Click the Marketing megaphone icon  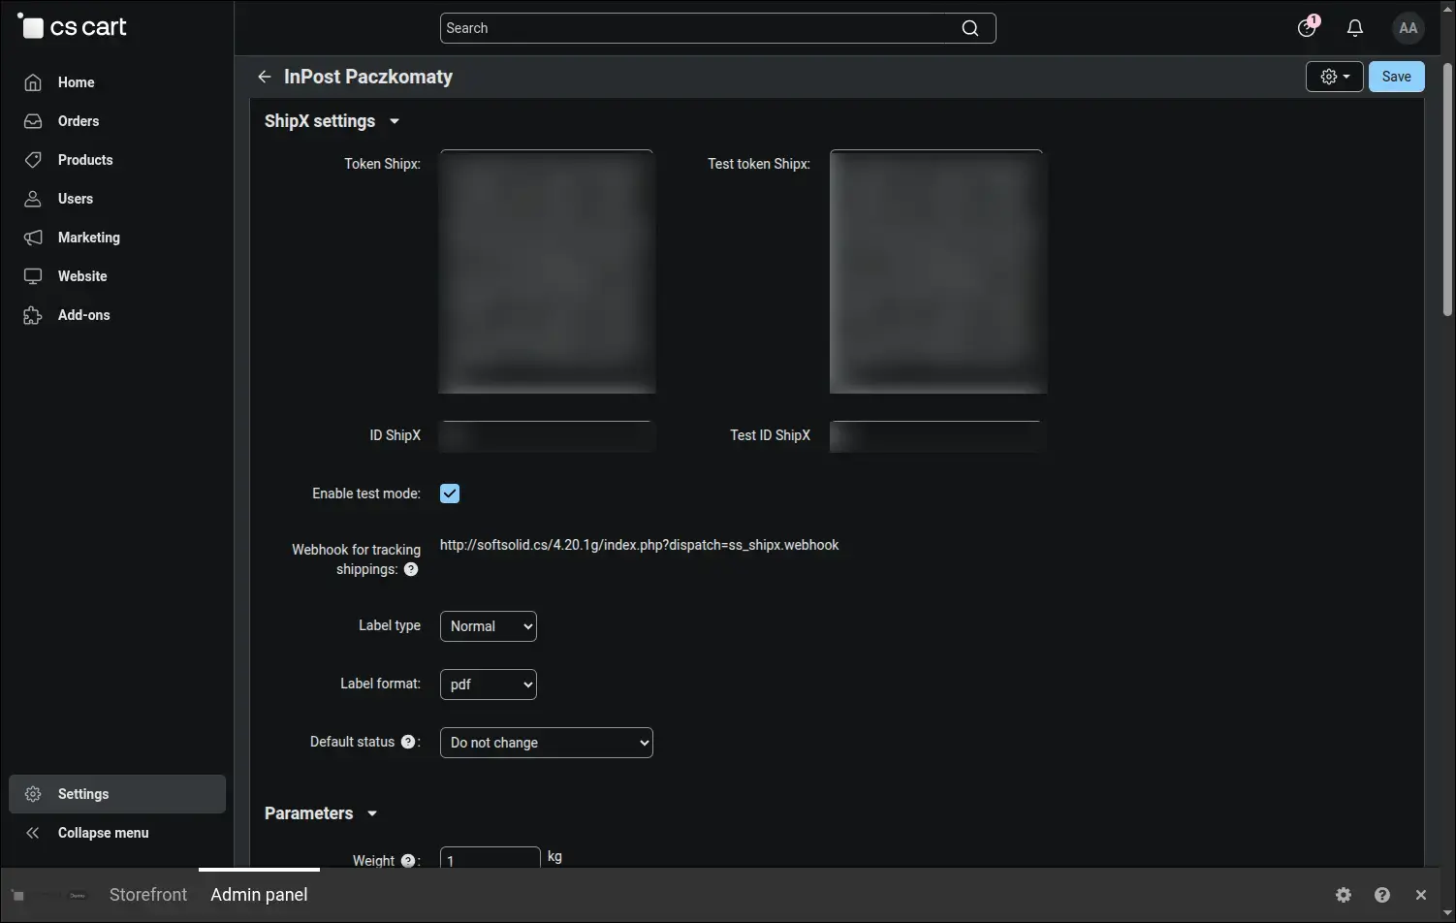point(33,238)
